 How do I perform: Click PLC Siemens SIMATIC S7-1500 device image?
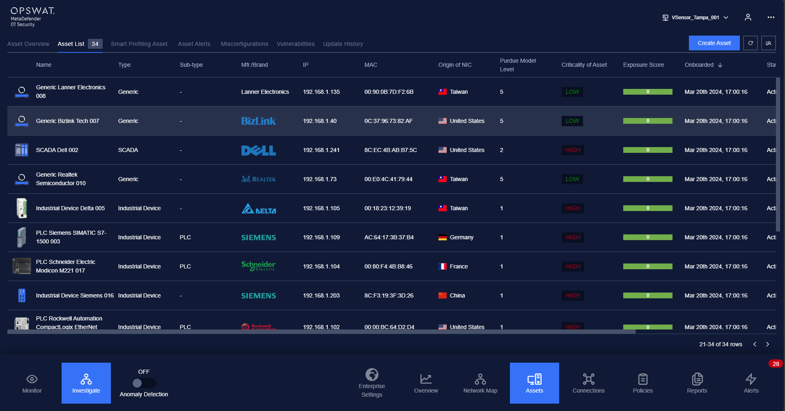22,237
